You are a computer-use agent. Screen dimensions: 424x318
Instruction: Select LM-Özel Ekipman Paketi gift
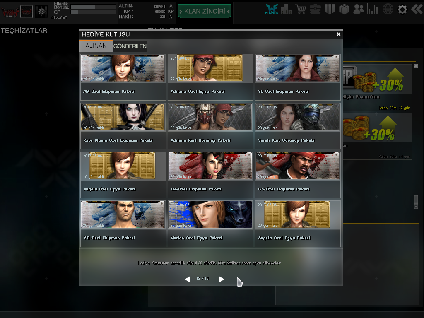(210, 175)
